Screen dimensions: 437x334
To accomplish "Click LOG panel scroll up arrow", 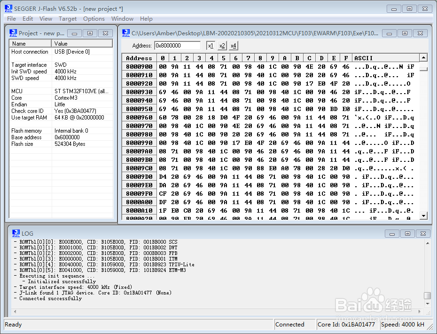I will 427,243.
